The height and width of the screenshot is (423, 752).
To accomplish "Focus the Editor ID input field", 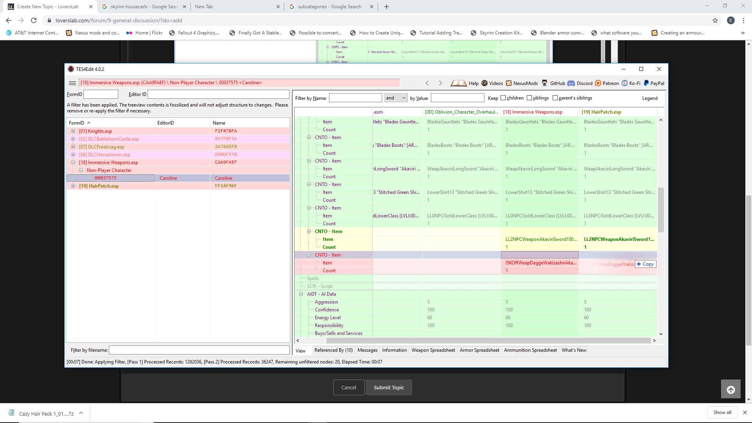I will click(218, 94).
